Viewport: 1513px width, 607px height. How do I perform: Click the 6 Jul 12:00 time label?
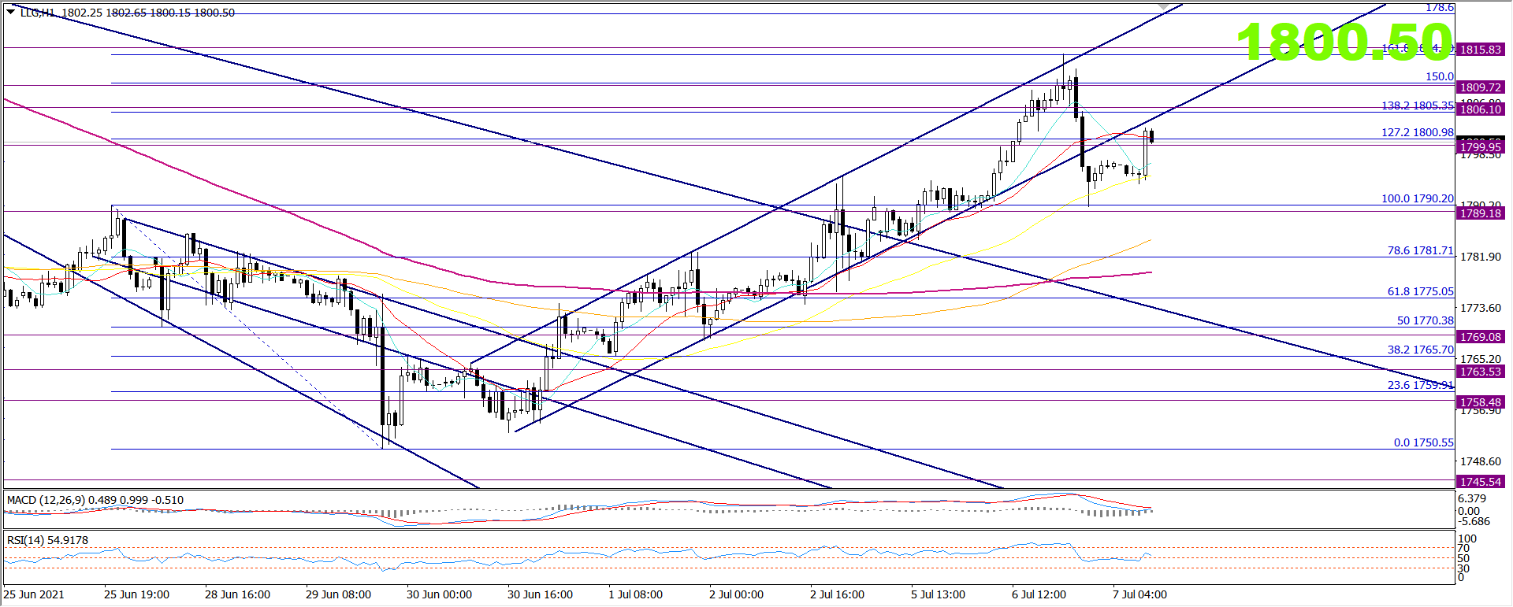(1039, 594)
